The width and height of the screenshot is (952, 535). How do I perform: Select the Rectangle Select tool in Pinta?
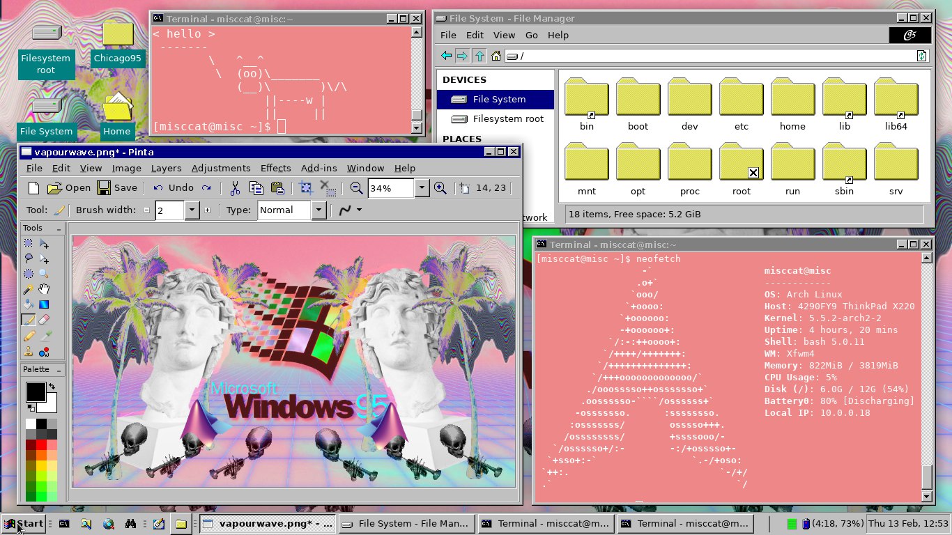pyautogui.click(x=29, y=243)
